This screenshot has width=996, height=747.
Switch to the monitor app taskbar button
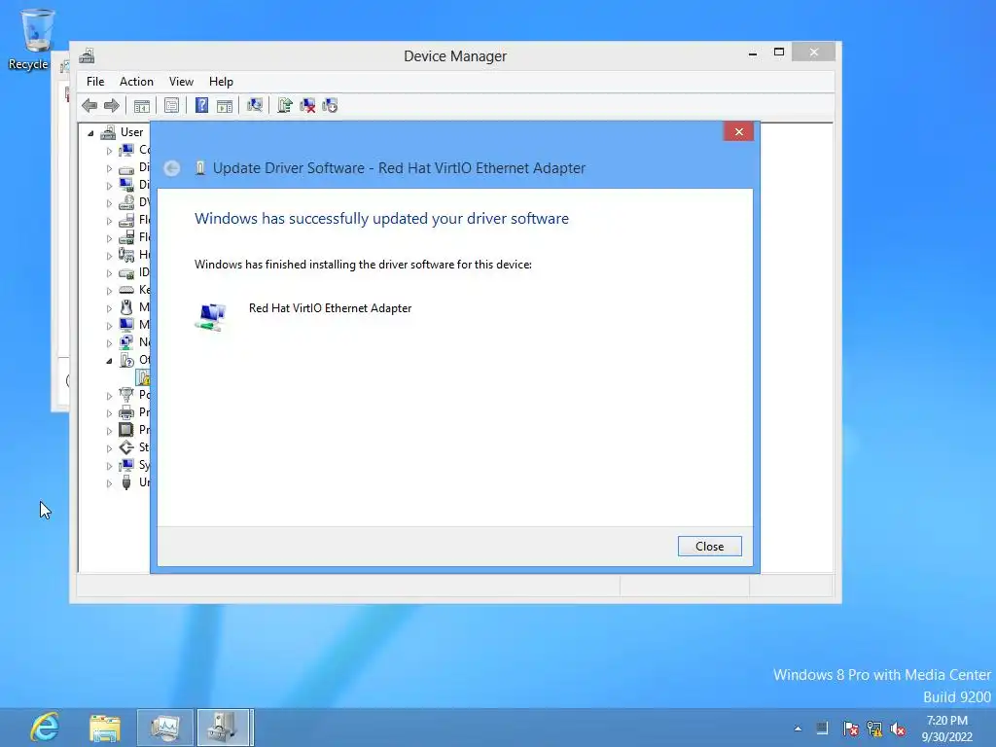coord(165,728)
